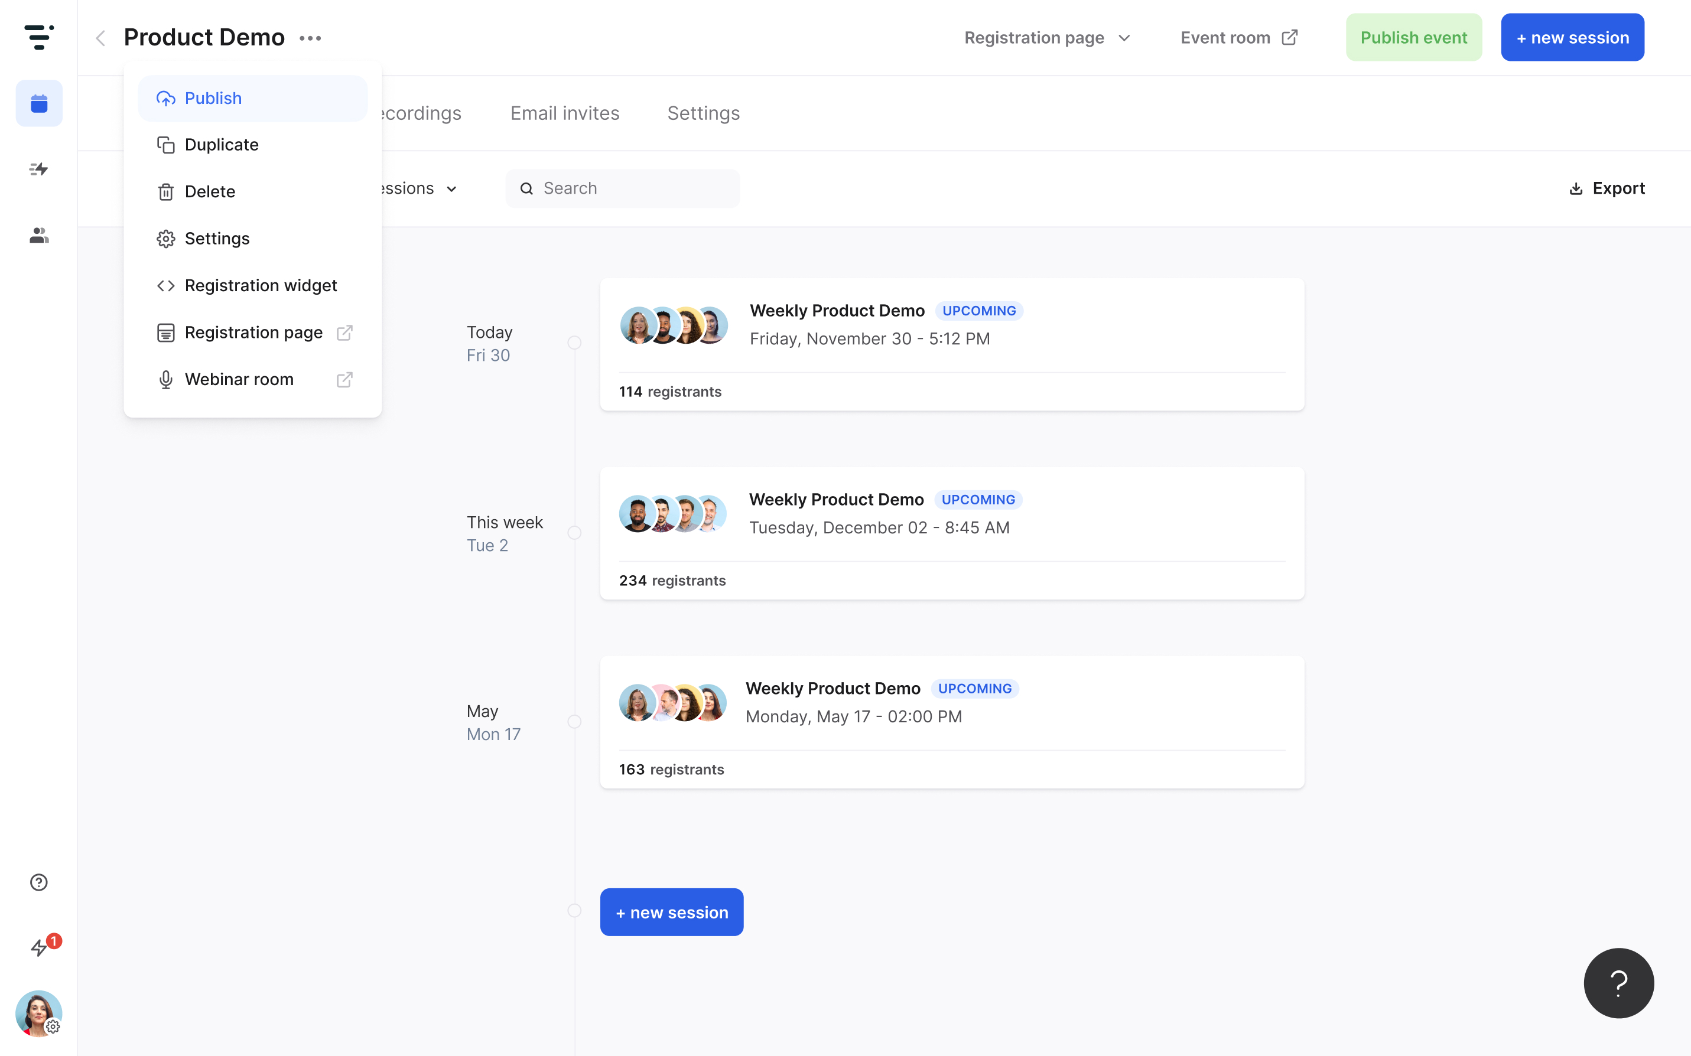Click the green Publish event button
The height and width of the screenshot is (1056, 1691).
(x=1414, y=38)
